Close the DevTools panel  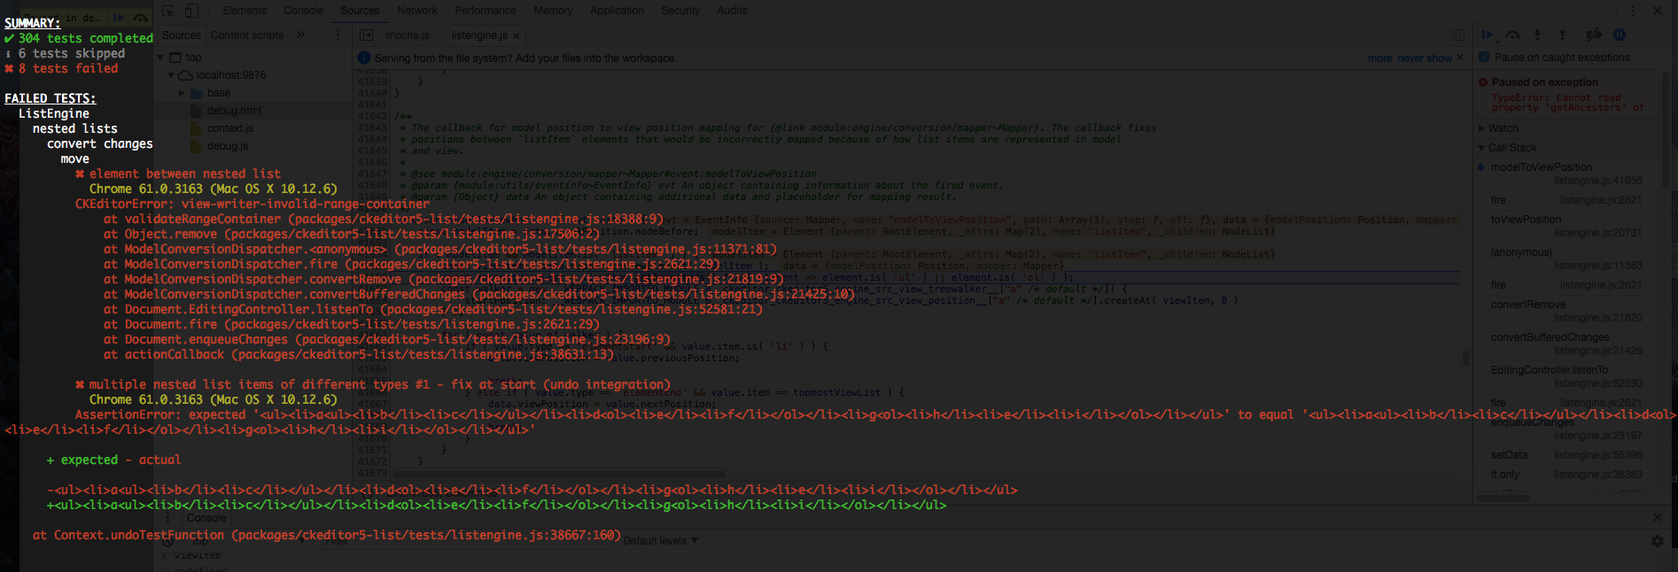(x=1658, y=11)
